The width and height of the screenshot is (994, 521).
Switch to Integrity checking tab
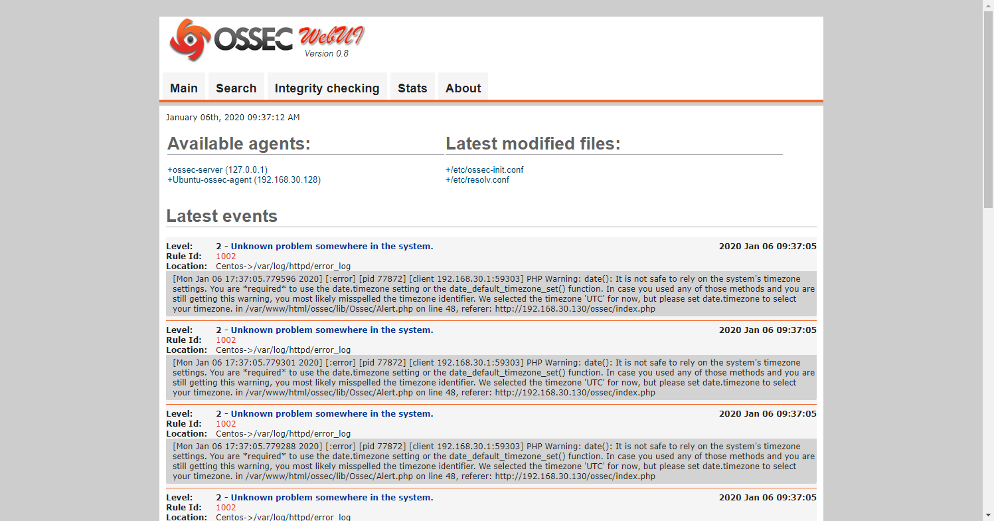click(327, 88)
